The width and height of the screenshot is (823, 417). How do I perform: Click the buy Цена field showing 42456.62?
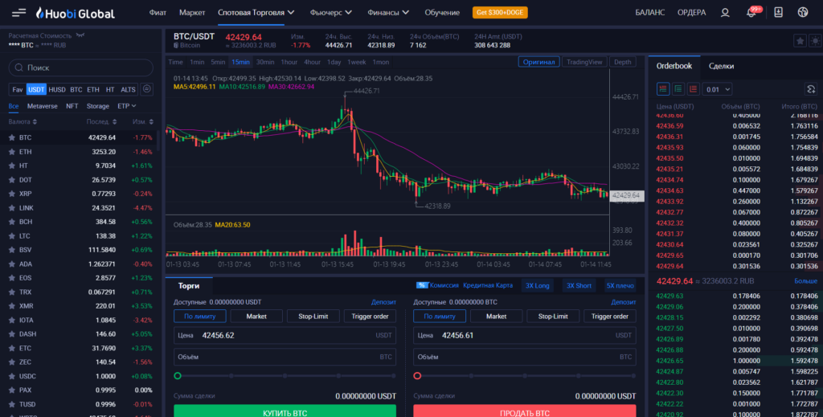pos(285,335)
